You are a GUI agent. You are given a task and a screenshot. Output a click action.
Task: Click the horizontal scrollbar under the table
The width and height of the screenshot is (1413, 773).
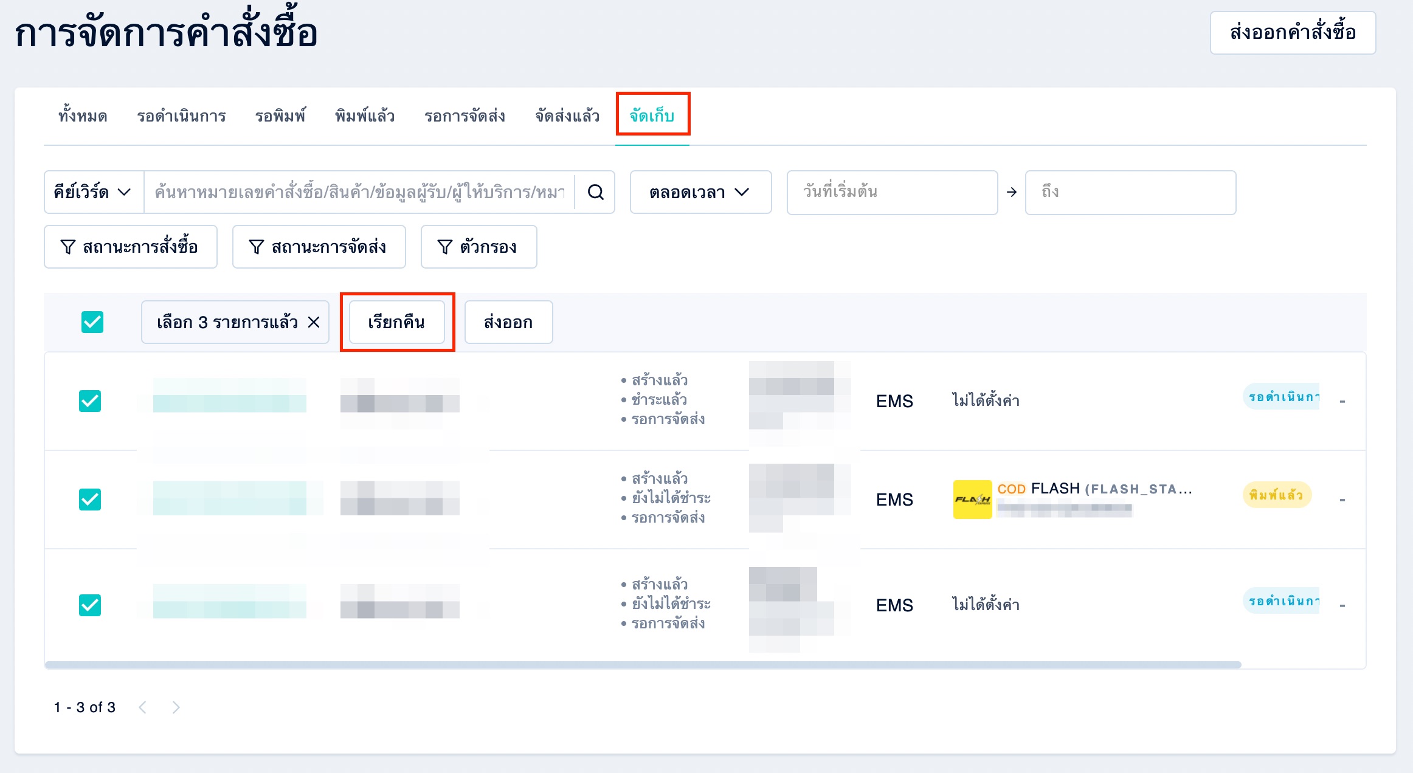[643, 665]
